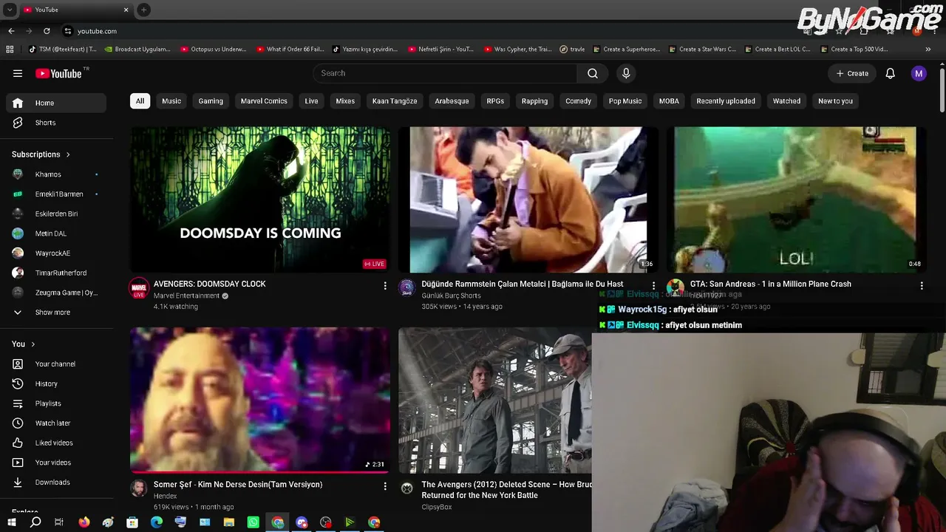
Task: Open TSM (@teekfeast) bookmark
Action: pos(63,50)
